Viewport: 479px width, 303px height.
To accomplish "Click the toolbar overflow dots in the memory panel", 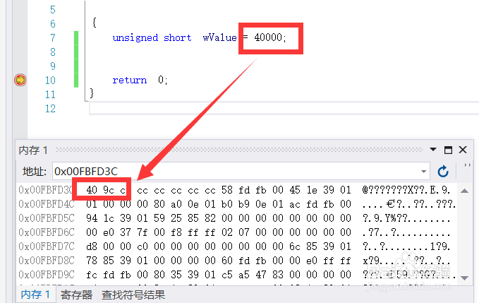I will coord(468,165).
